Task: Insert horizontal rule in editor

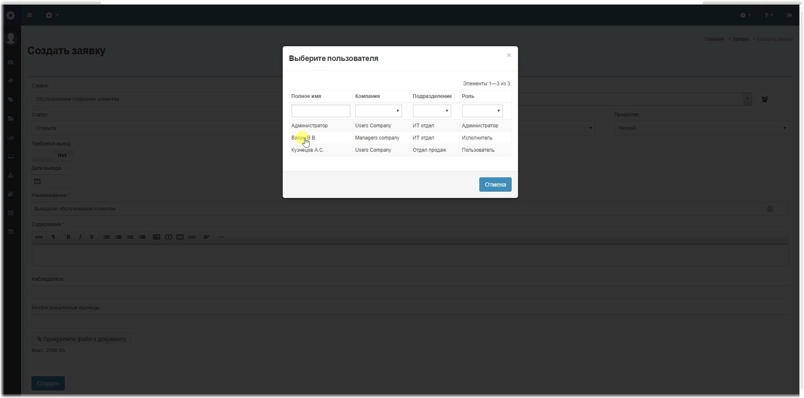Action: coord(221,237)
